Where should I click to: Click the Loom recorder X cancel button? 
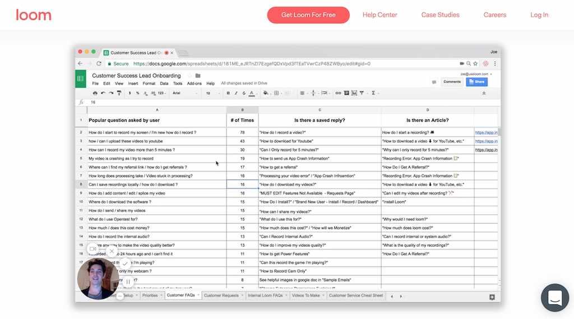click(112, 251)
